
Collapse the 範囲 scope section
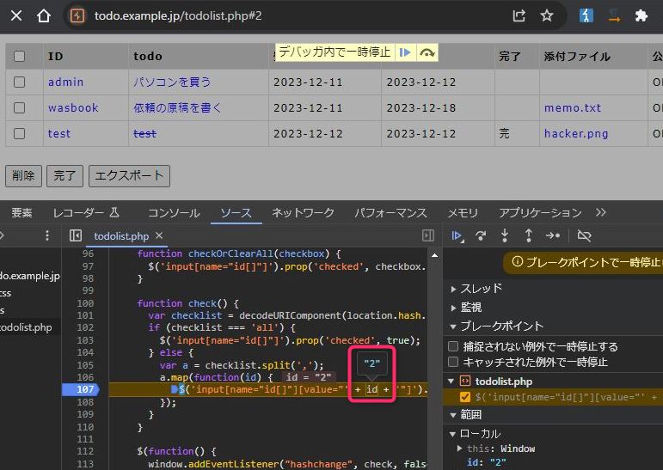(x=454, y=415)
